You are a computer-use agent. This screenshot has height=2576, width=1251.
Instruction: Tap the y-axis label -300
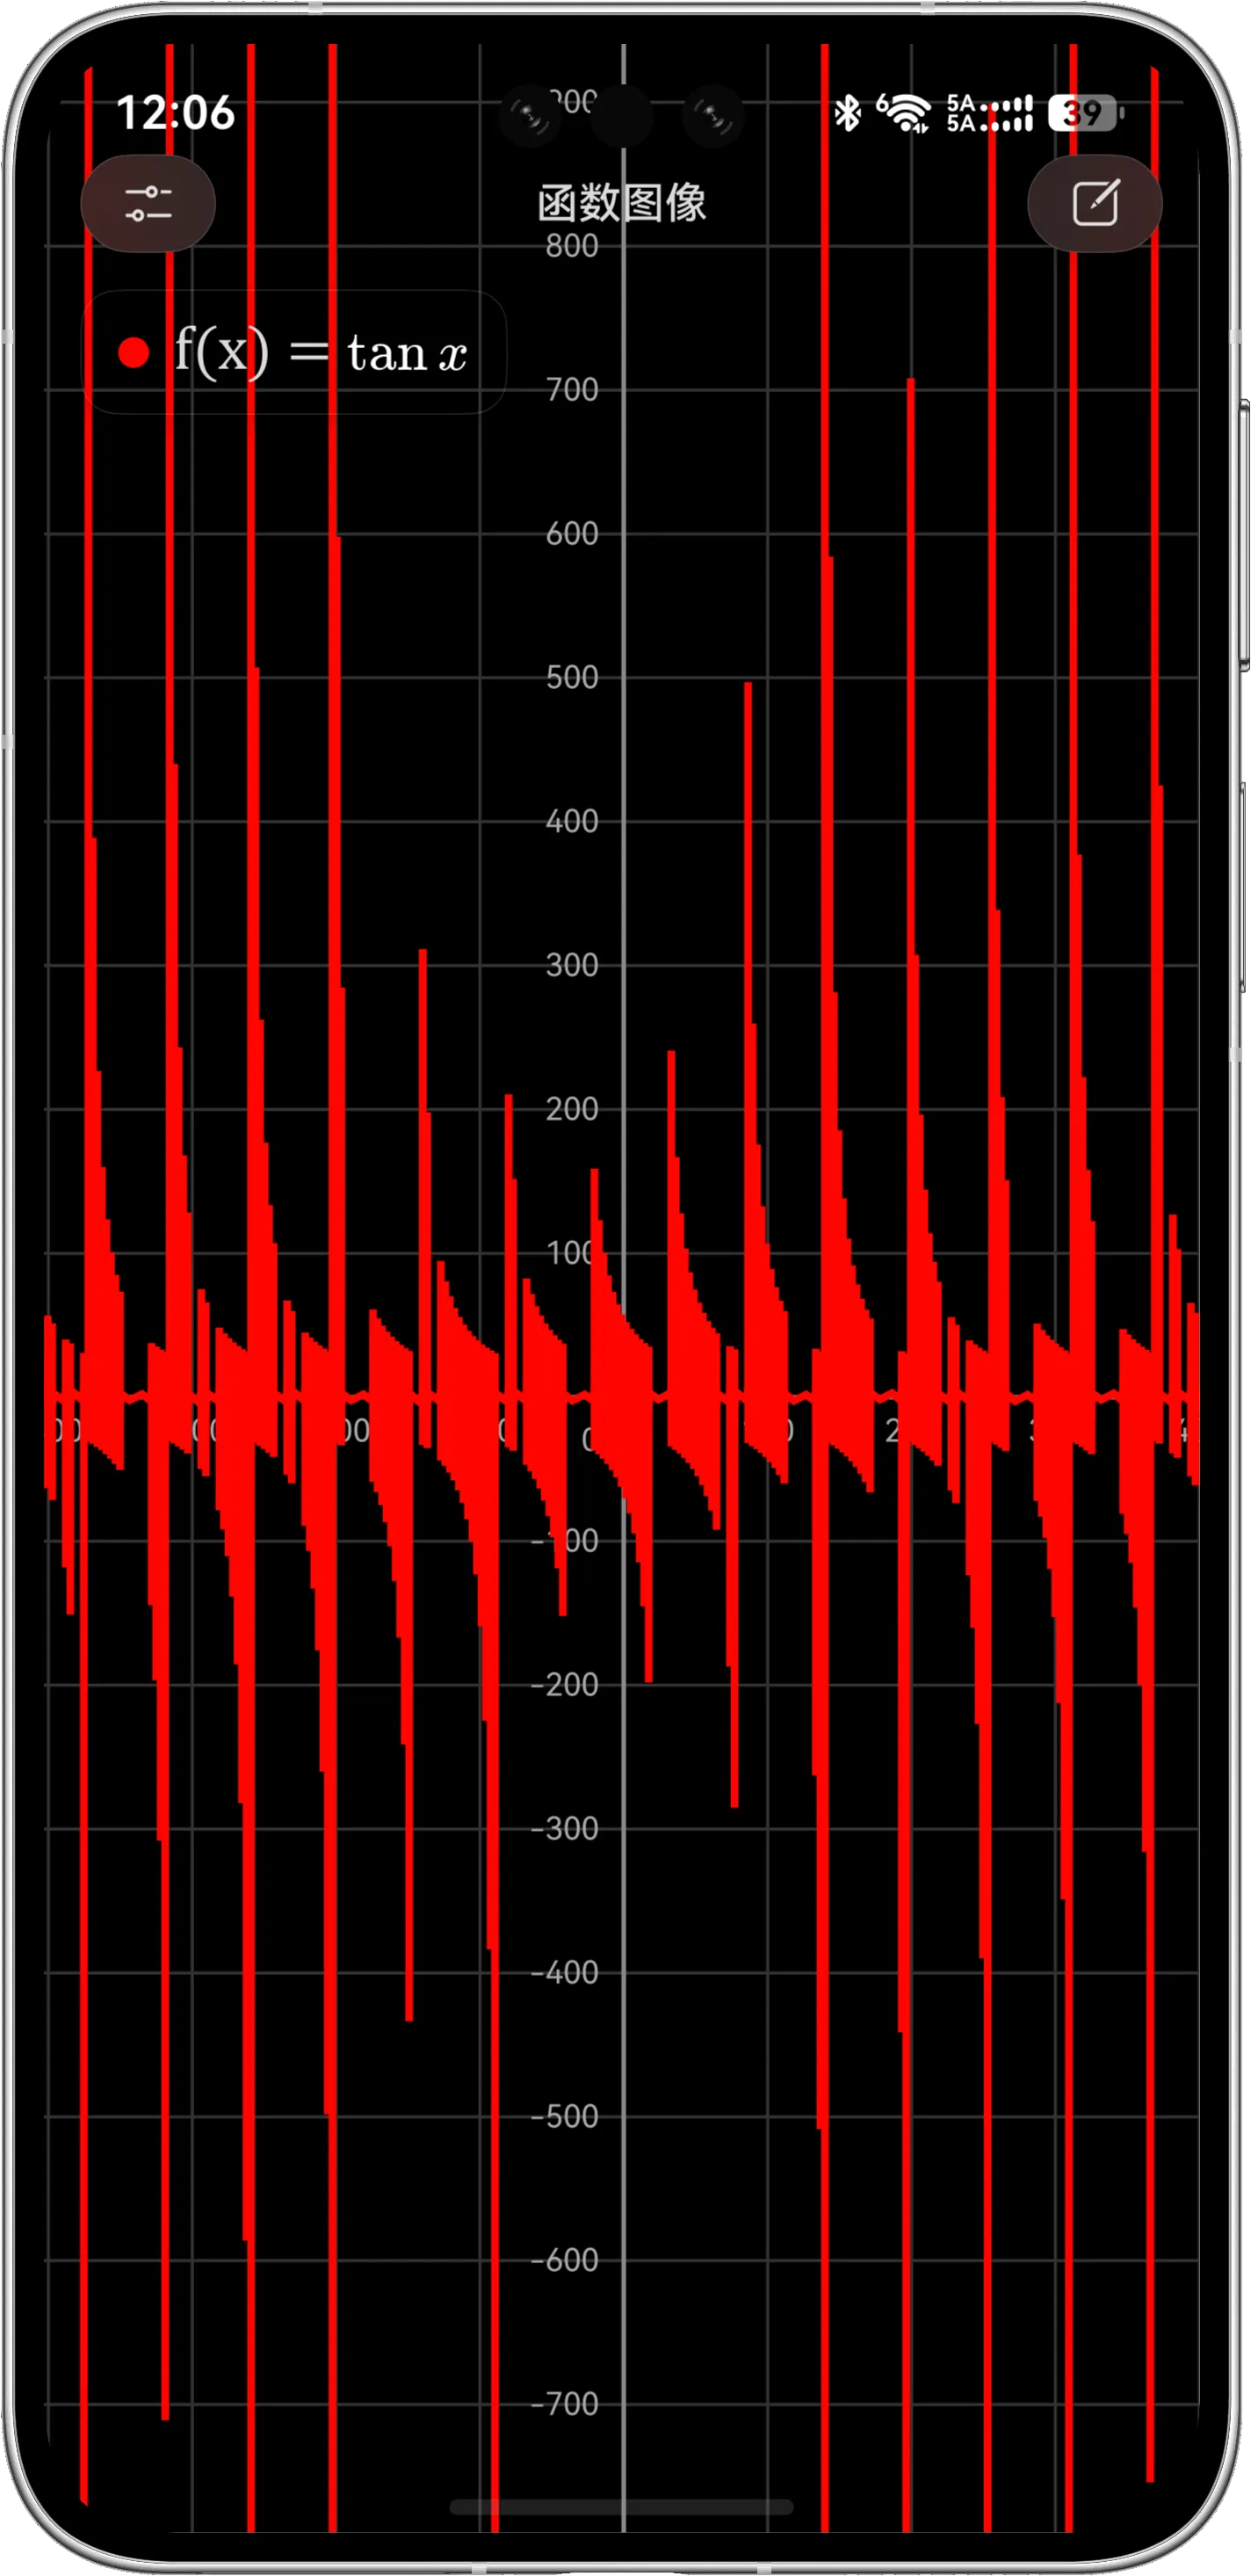(565, 1829)
